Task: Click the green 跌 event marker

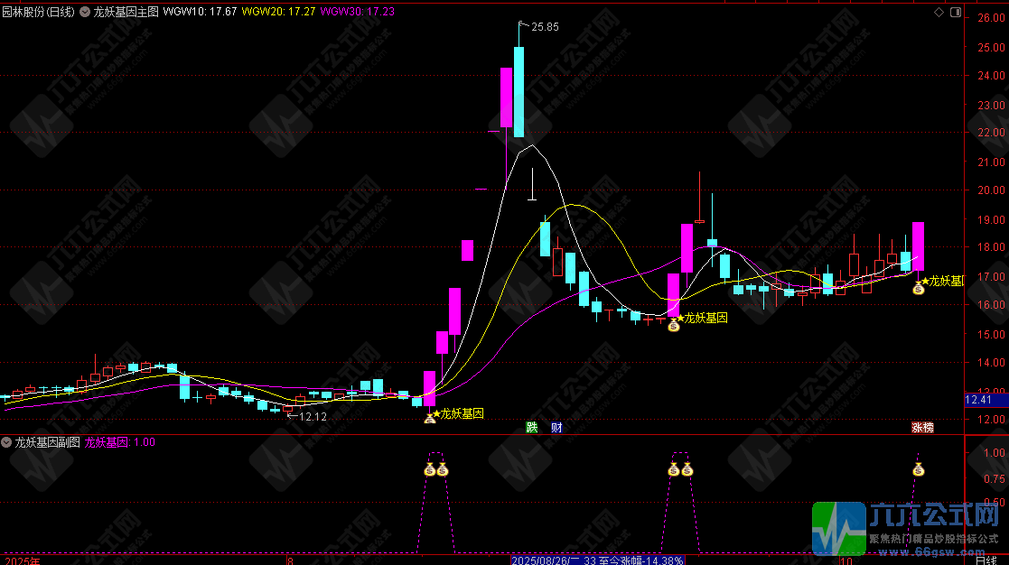Action: [x=532, y=427]
